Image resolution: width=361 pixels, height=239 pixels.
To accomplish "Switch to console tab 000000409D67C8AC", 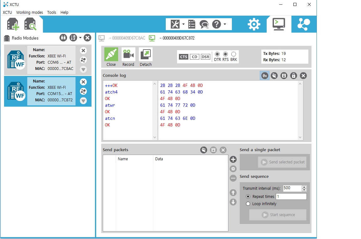I will (122, 38).
